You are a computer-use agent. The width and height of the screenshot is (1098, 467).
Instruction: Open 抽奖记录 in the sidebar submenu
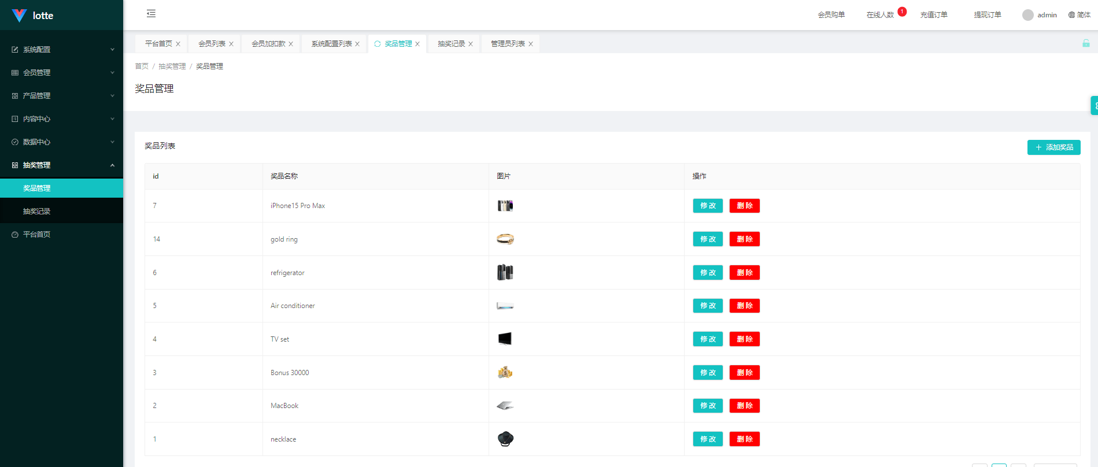[37, 212]
